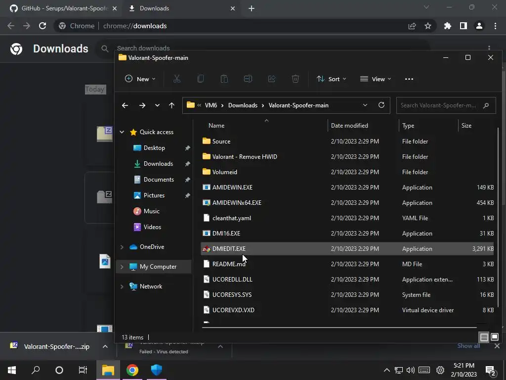This screenshot has width=506, height=380.
Task: Select Documents in Quick access
Action: tap(159, 179)
